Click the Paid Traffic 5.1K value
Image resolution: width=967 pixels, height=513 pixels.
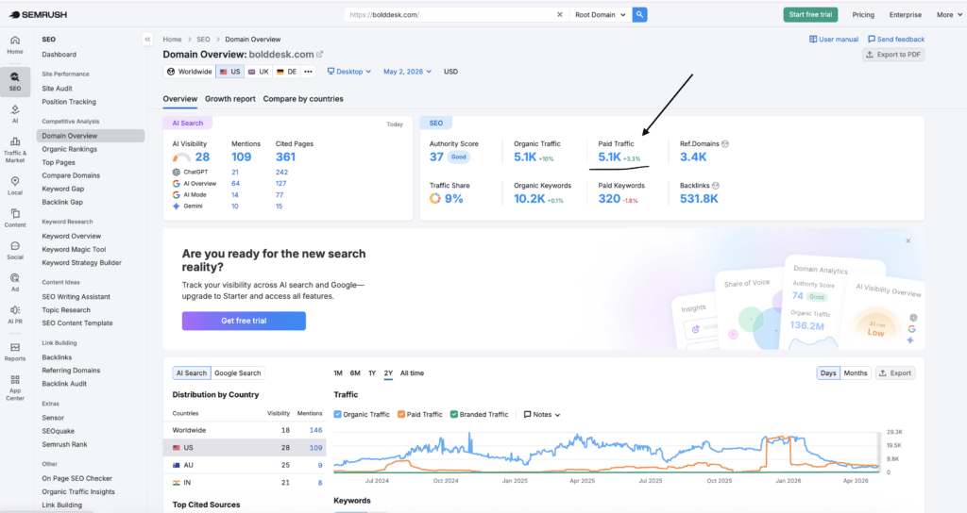click(609, 157)
